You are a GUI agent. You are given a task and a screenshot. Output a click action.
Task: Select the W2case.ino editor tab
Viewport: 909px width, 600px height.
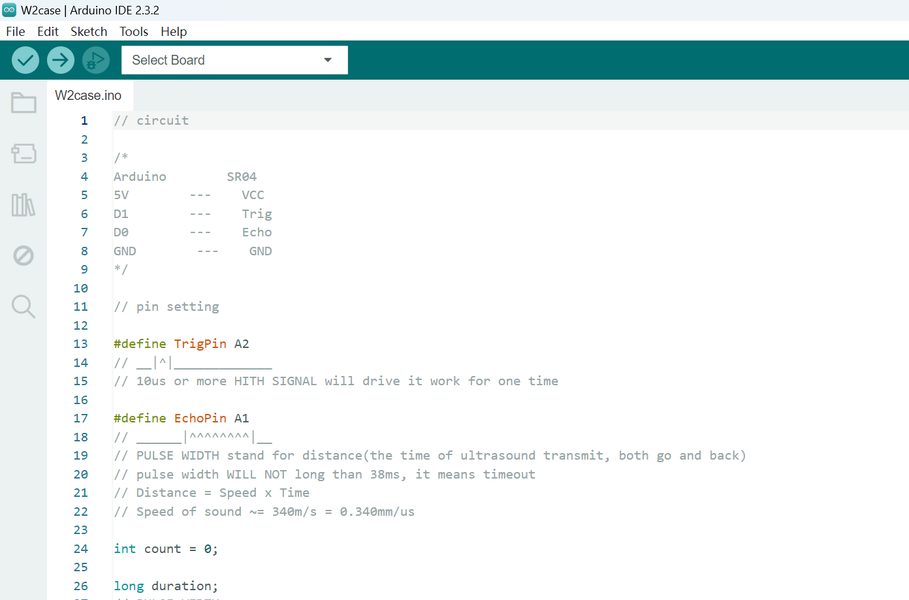pos(88,95)
